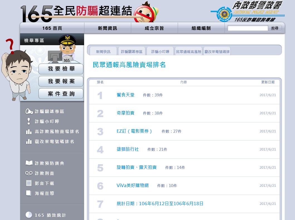This screenshot has height=220, width=295.
Task: Click the handcuffs icon beside 詐欺刑責
Action: [x=29, y=173]
